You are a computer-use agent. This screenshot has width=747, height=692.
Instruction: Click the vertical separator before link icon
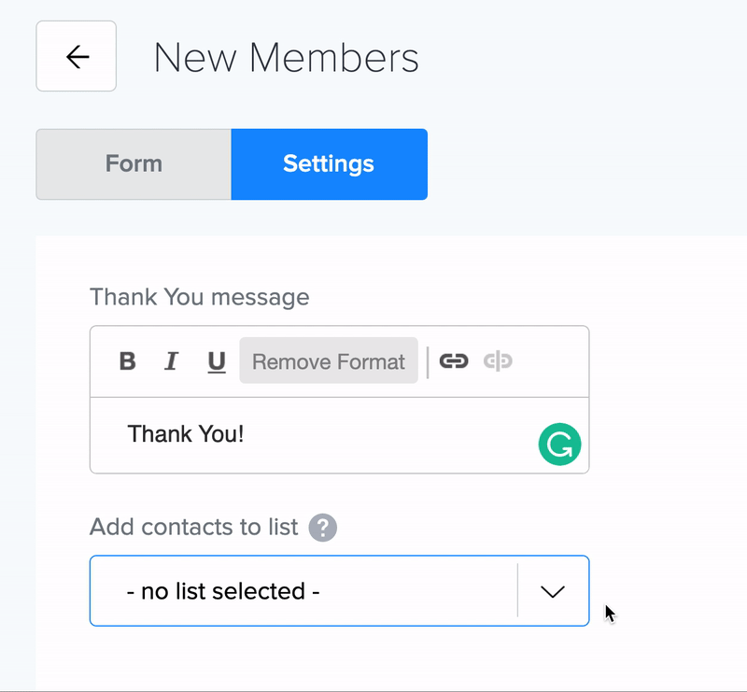coord(428,362)
